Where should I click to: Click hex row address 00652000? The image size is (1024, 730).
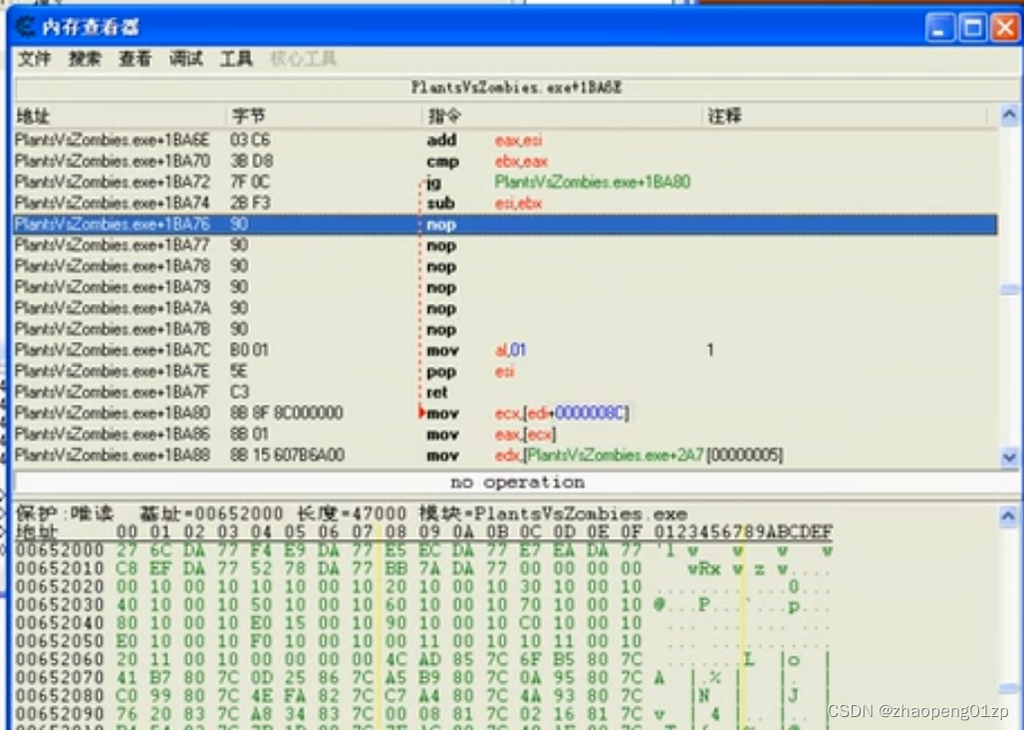pos(60,551)
